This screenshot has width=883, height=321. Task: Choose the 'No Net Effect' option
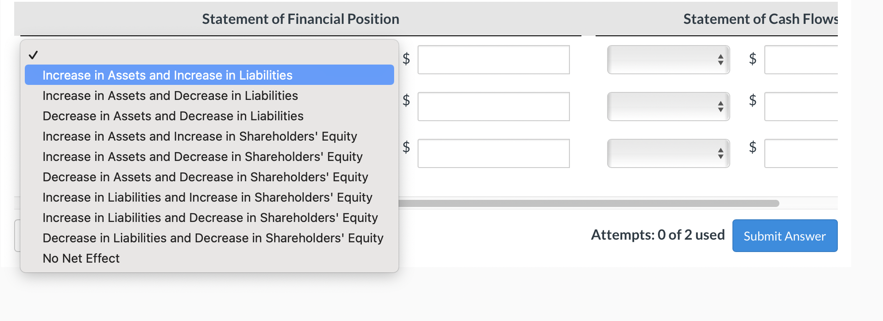[x=81, y=258]
